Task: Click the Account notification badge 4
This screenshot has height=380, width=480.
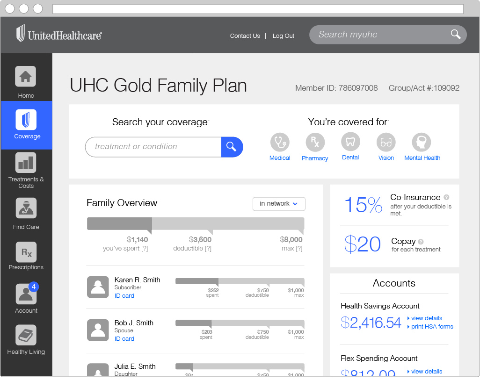Action: (34, 287)
